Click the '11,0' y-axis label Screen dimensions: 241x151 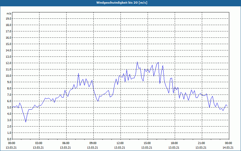[x=8, y=69]
